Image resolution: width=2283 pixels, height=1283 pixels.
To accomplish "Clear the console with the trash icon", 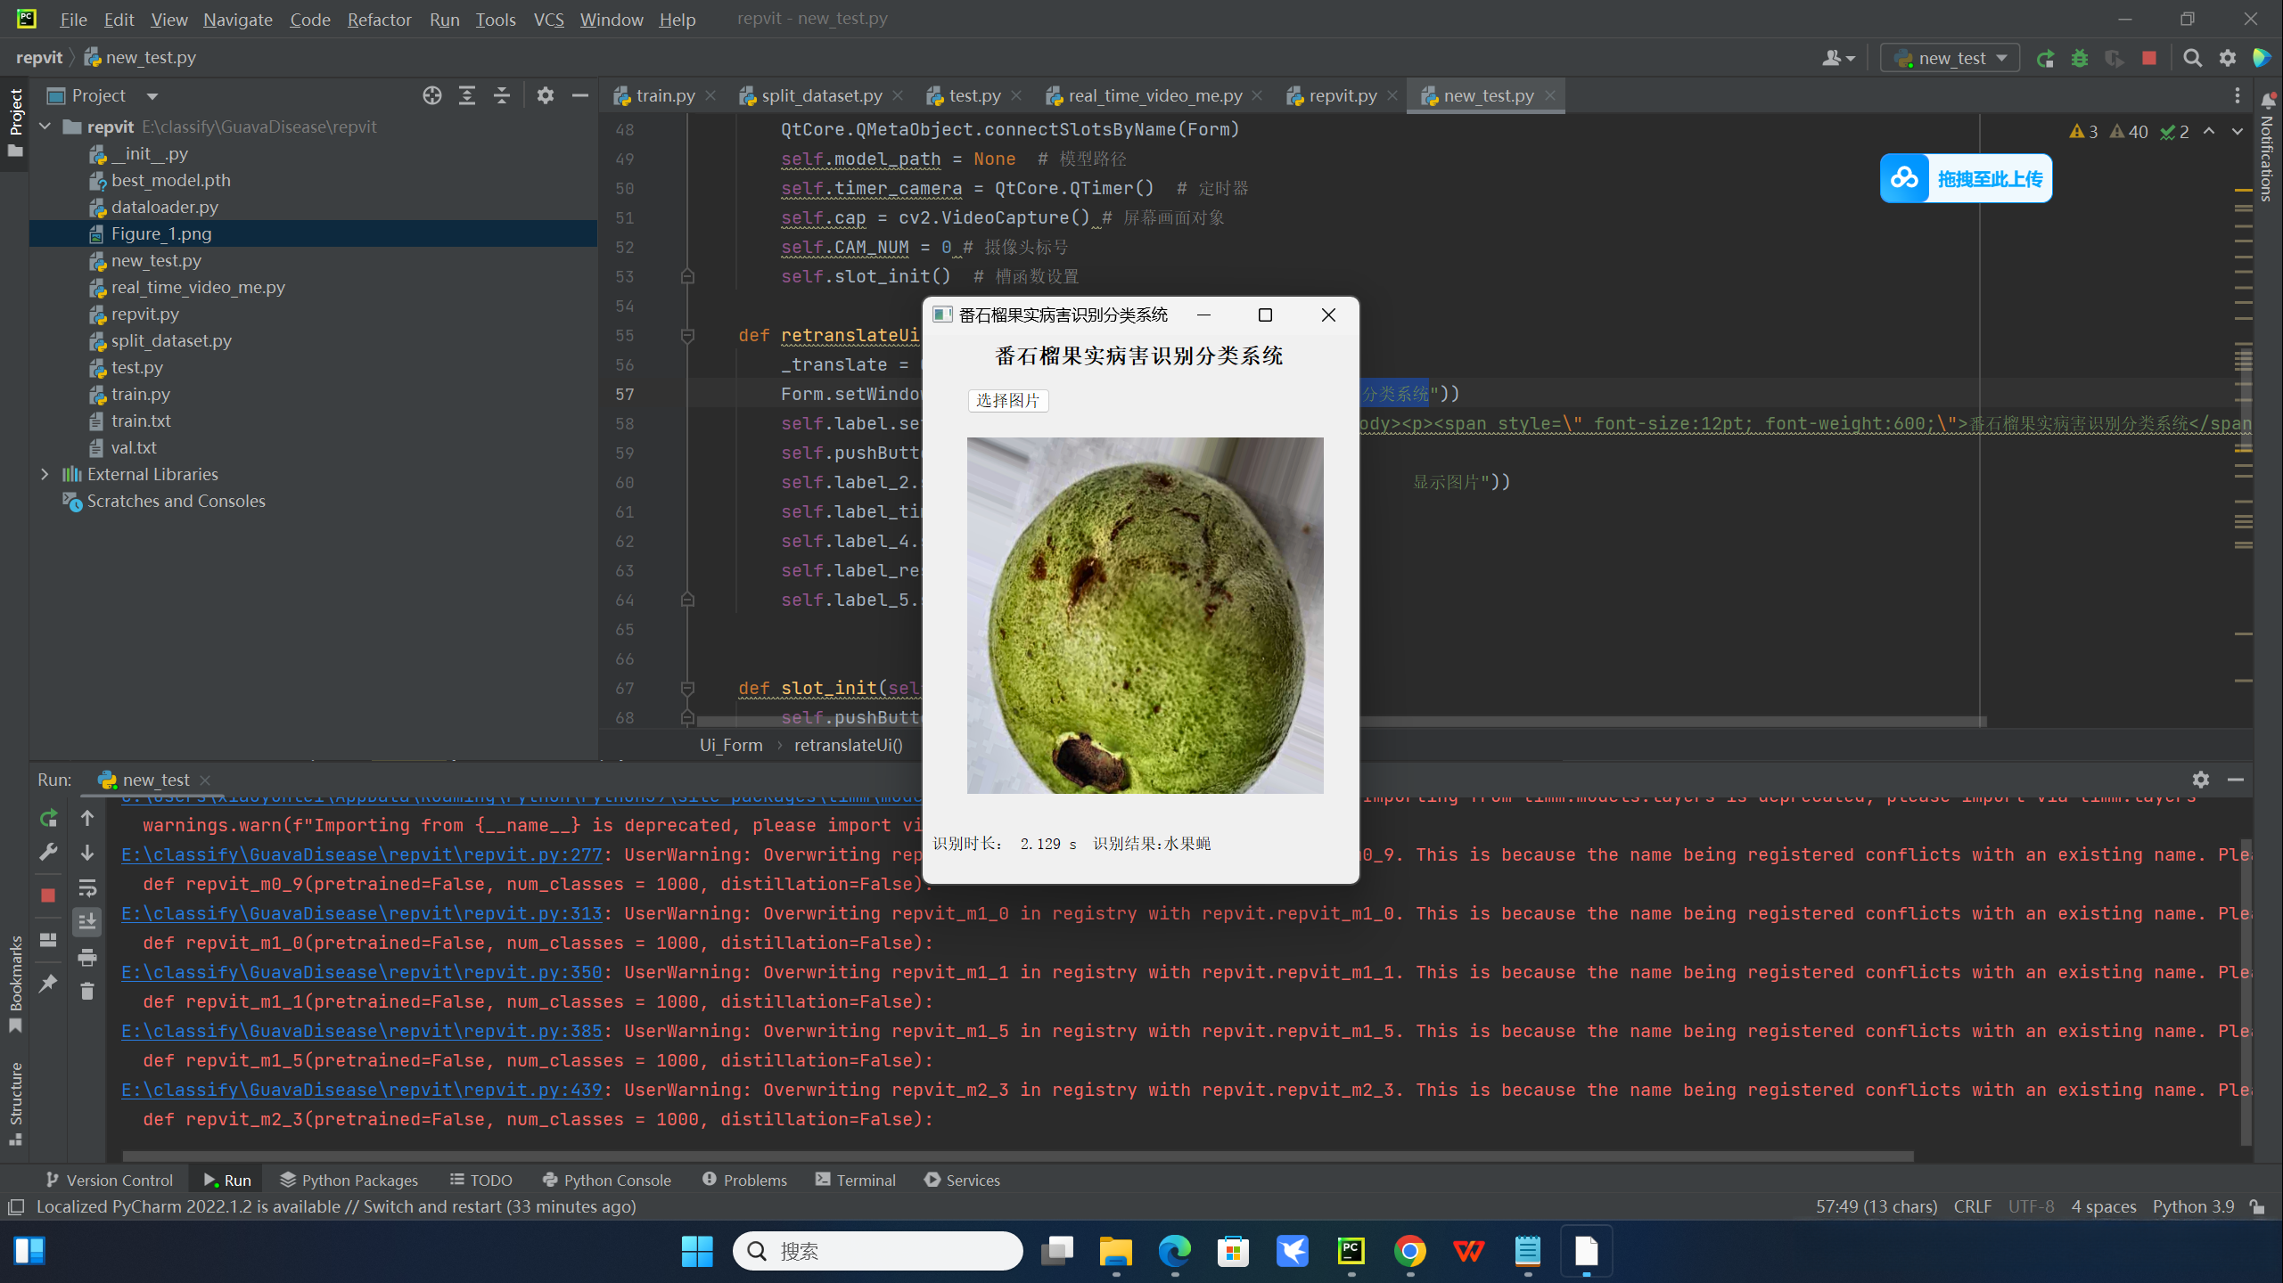I will tap(87, 991).
